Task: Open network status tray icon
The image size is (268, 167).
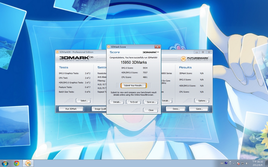Action: (x=243, y=163)
